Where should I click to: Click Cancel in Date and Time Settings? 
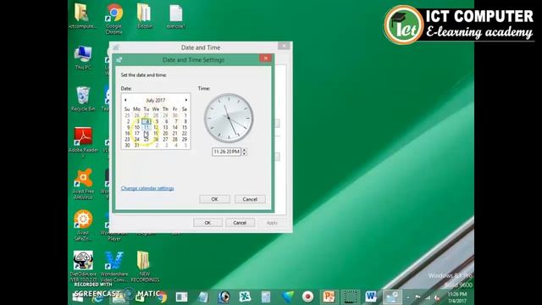point(250,199)
